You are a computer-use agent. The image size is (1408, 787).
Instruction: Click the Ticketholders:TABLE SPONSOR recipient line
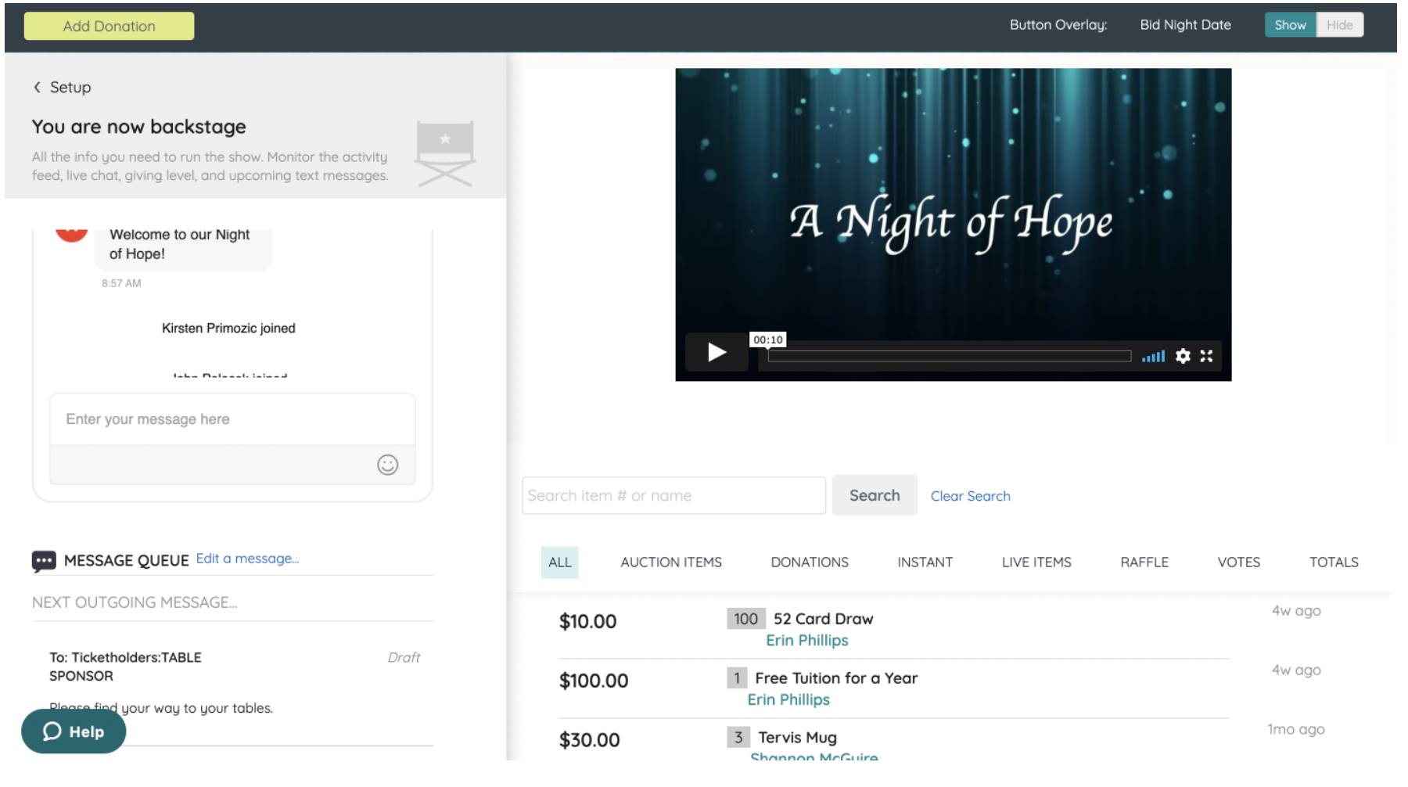coord(125,667)
